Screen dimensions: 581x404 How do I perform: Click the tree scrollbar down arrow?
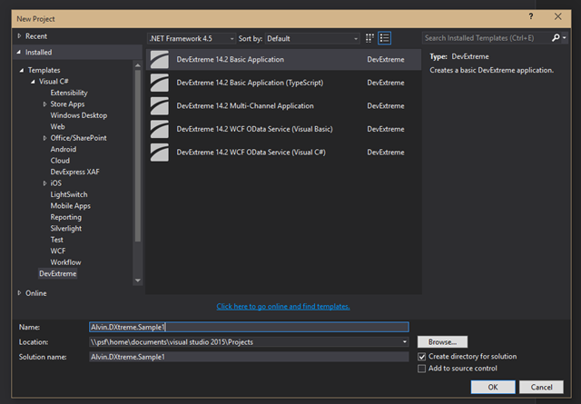pyautogui.click(x=138, y=281)
